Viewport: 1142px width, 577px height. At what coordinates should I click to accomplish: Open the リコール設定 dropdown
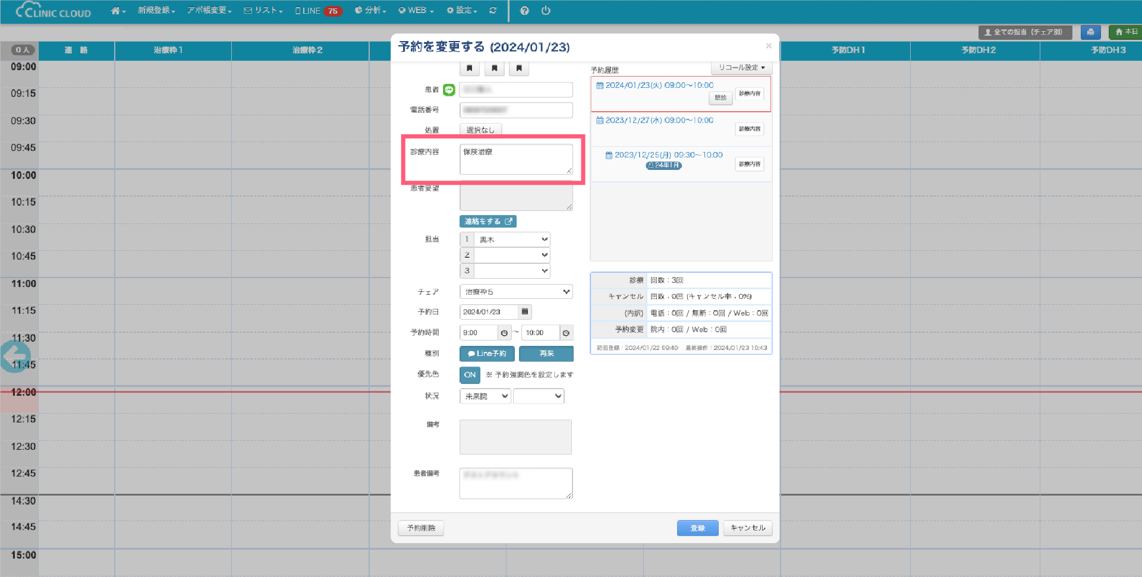click(741, 68)
